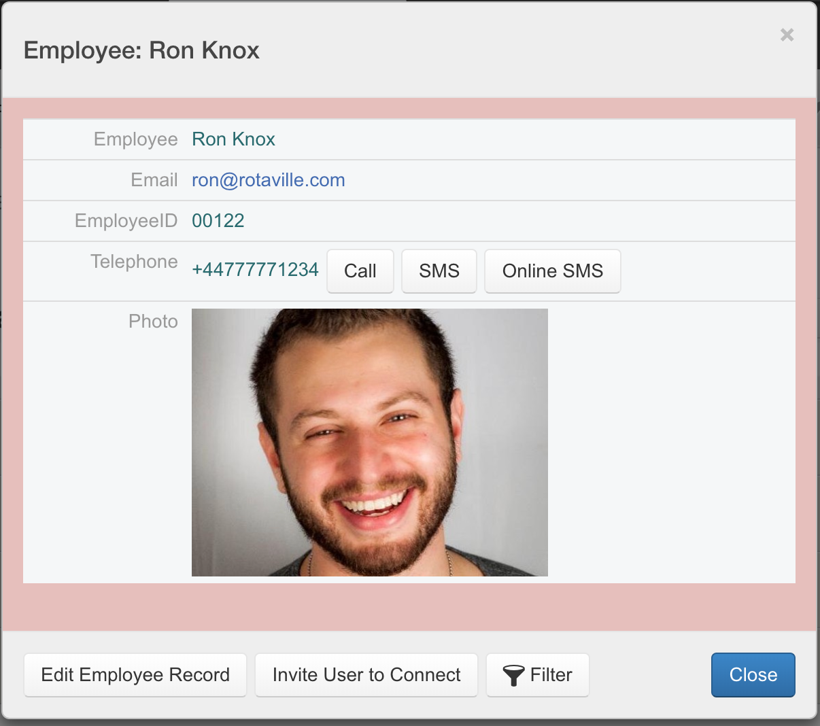Click the dialog title Employee: Ron Knox

point(141,50)
